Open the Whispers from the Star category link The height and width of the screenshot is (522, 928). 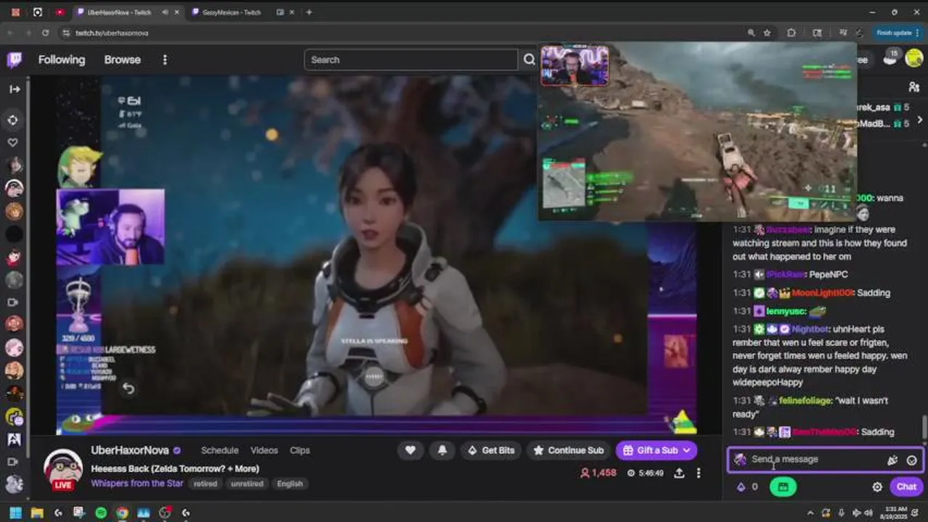tap(138, 484)
